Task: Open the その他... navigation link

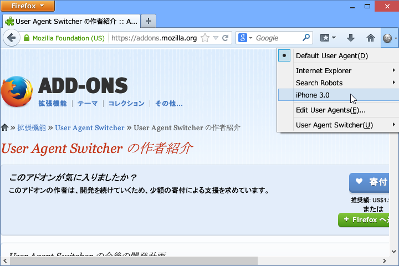Action: click(169, 103)
